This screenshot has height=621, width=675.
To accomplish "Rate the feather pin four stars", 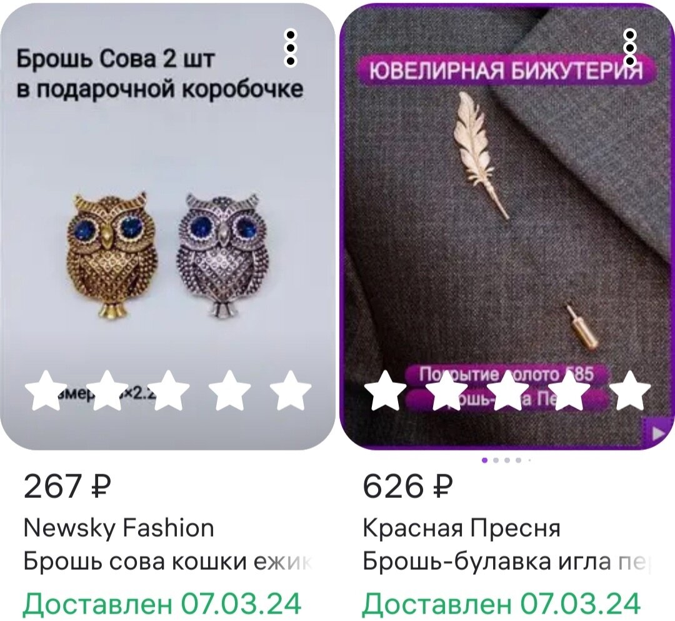I will [x=569, y=390].
